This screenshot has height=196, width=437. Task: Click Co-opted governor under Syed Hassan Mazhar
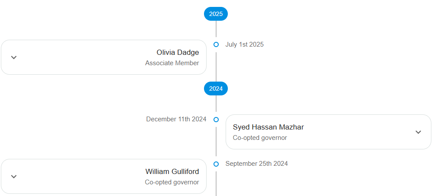coord(260,138)
